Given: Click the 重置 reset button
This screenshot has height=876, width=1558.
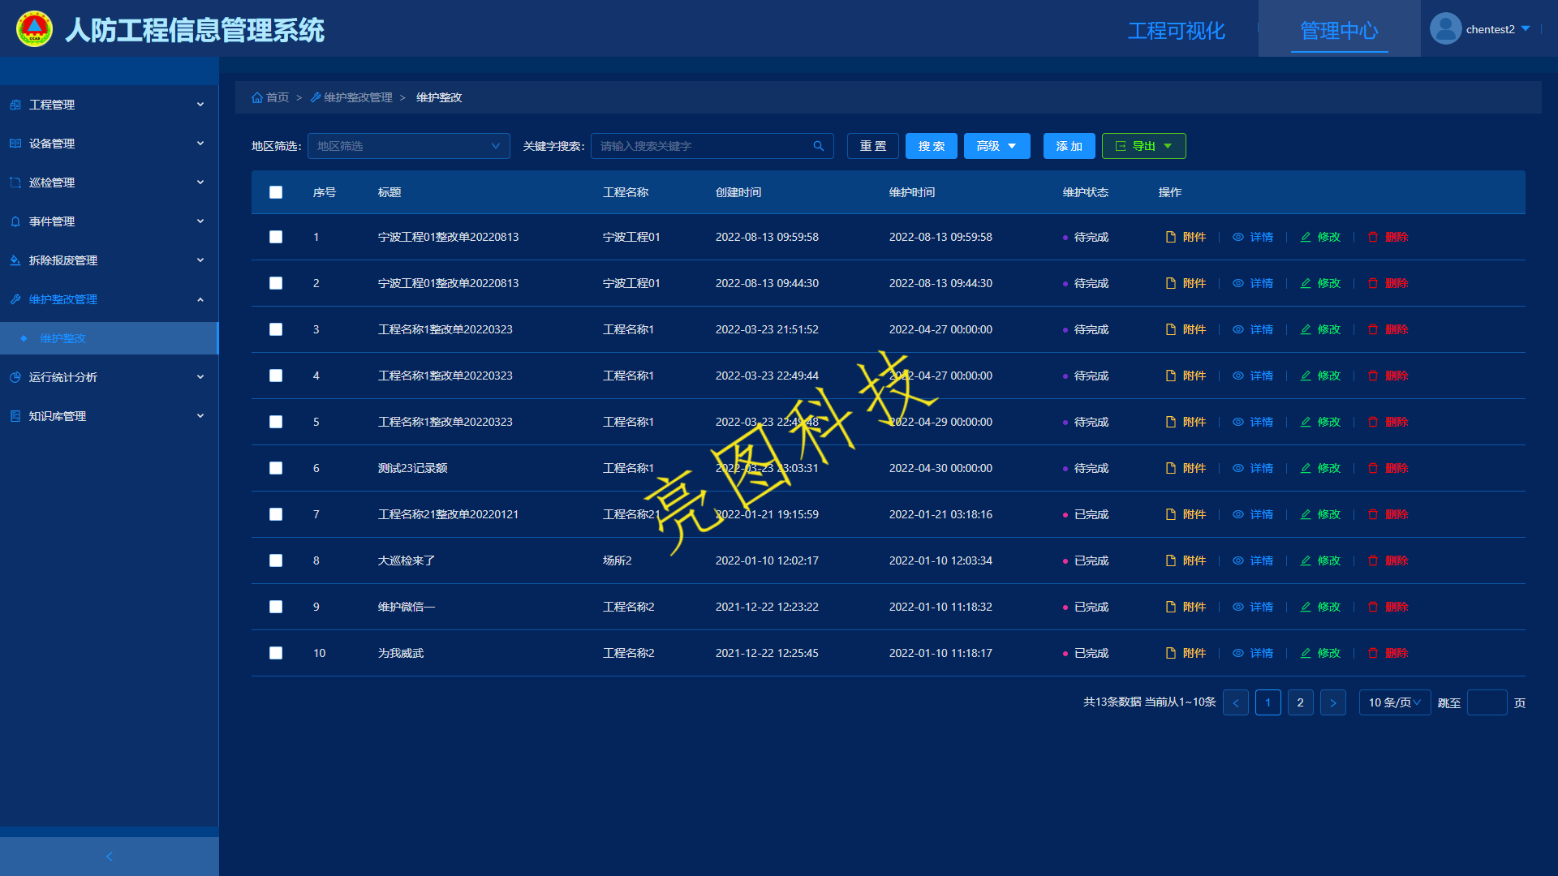Looking at the screenshot, I should 872,146.
